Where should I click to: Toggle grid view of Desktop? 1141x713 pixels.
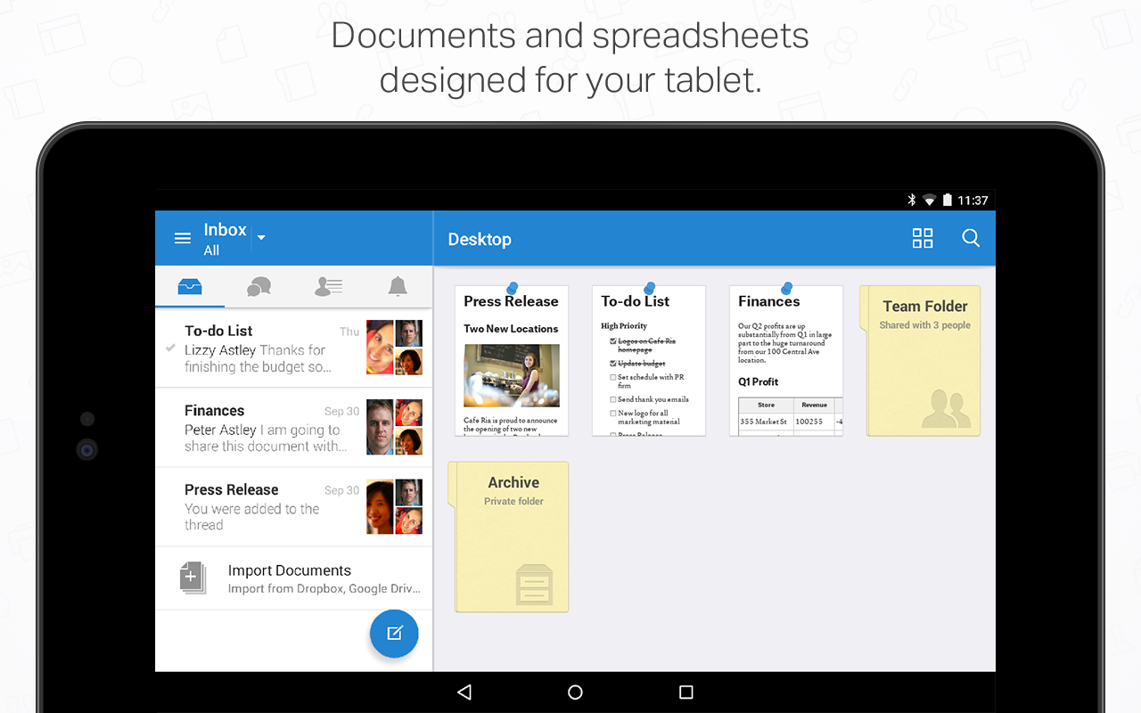923,238
